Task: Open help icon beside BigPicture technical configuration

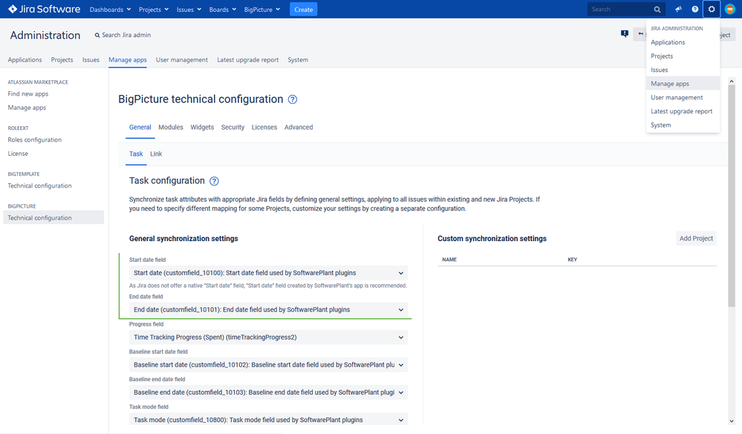Action: pyautogui.click(x=293, y=99)
